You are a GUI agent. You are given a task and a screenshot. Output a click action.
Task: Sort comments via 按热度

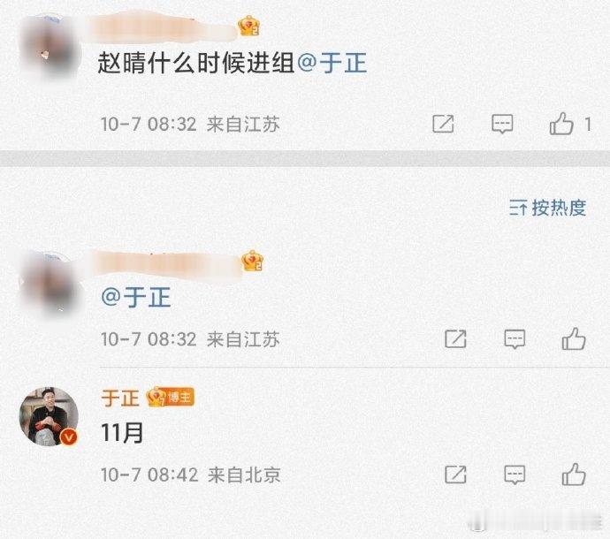[x=547, y=208]
